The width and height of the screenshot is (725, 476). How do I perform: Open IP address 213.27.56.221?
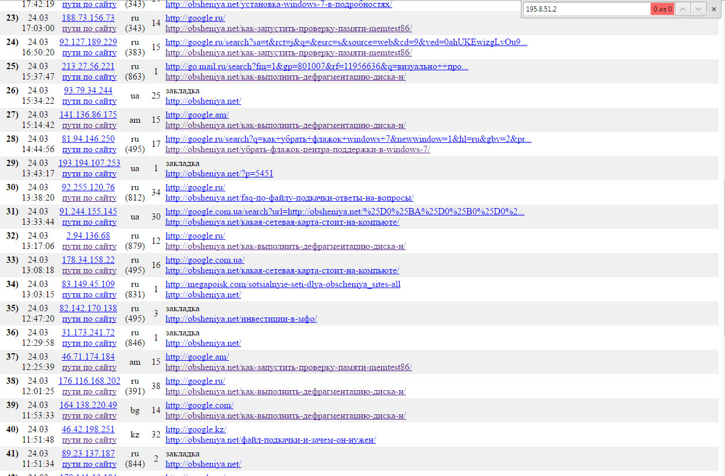point(88,66)
